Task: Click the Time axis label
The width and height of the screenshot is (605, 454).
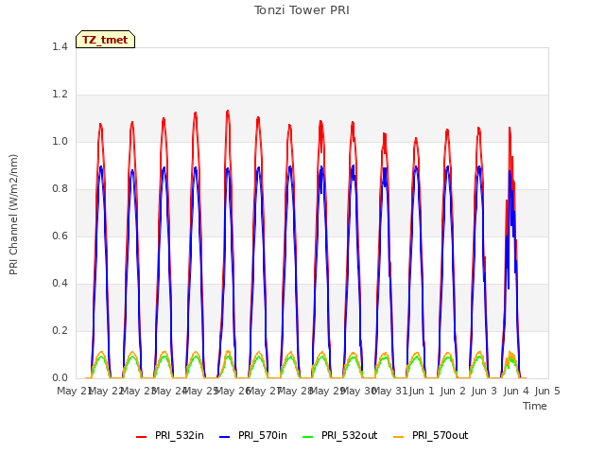Action: pyautogui.click(x=535, y=406)
